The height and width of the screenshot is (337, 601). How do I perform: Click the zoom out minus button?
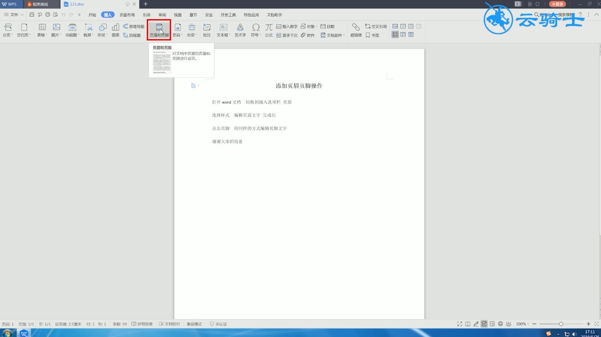535,324
